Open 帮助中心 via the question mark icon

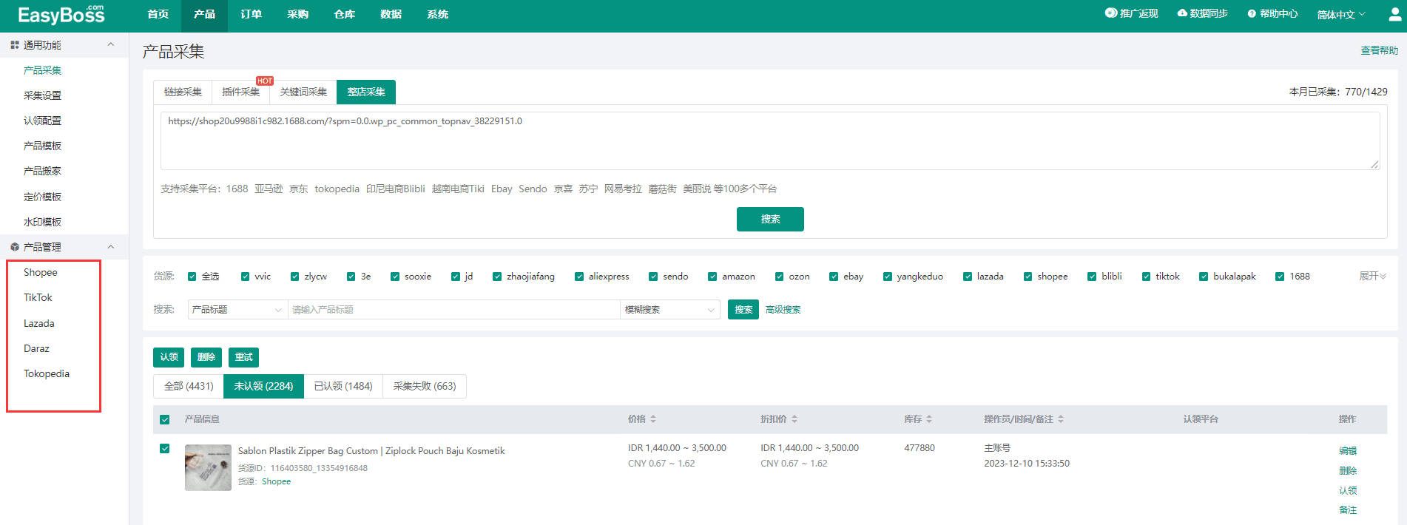[x=1252, y=14]
